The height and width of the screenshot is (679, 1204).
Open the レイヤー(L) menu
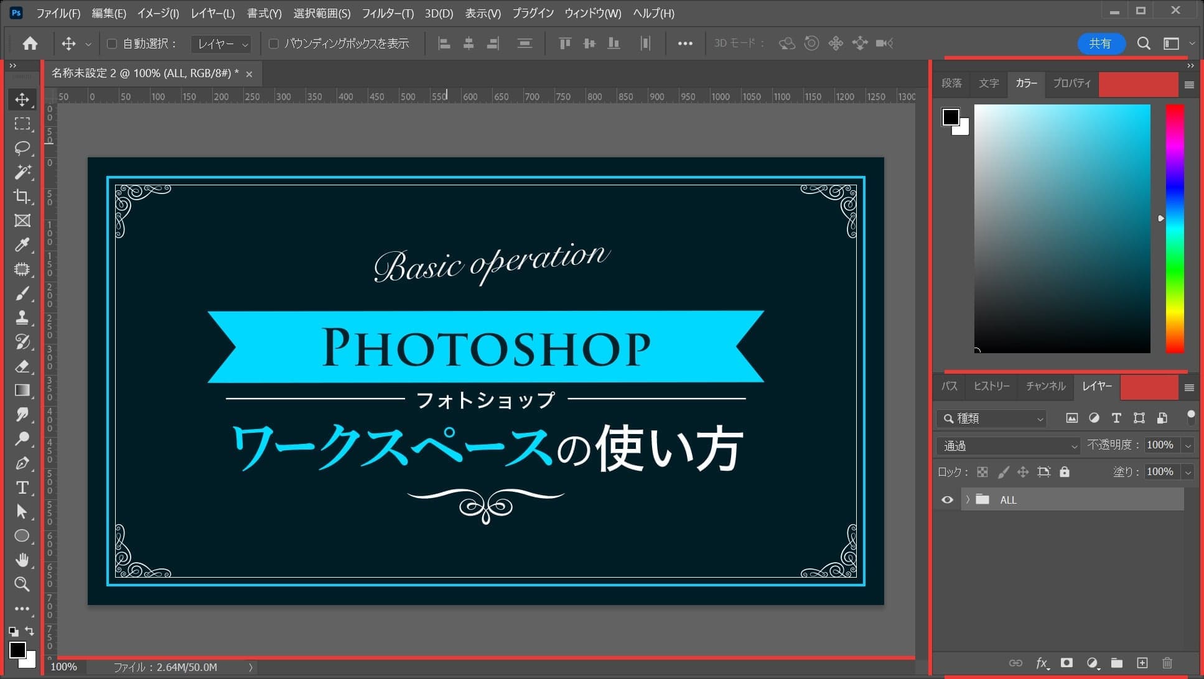[x=213, y=13]
